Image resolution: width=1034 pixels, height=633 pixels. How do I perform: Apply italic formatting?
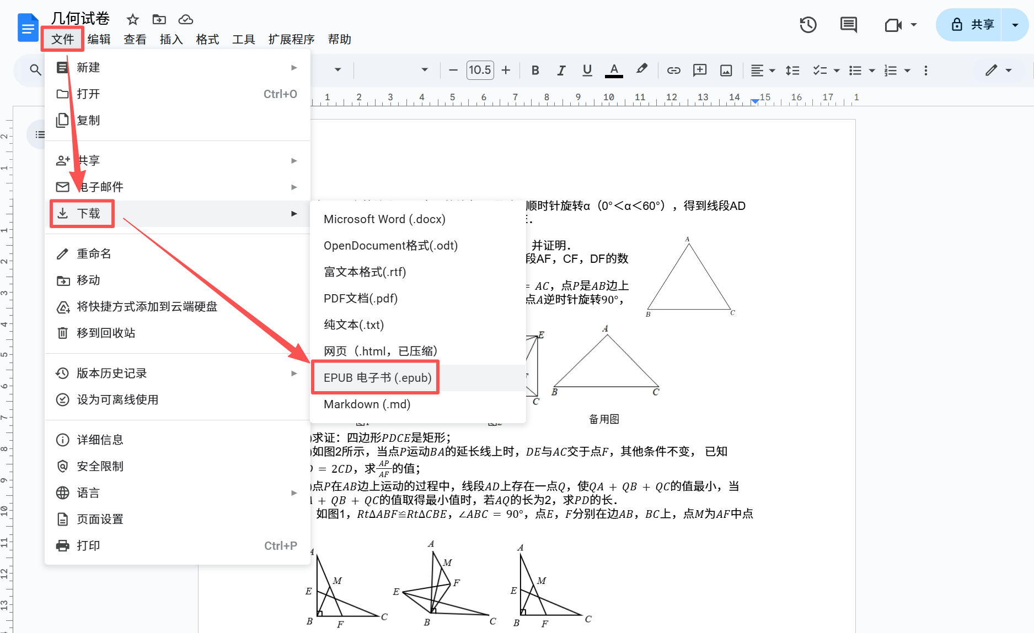560,70
